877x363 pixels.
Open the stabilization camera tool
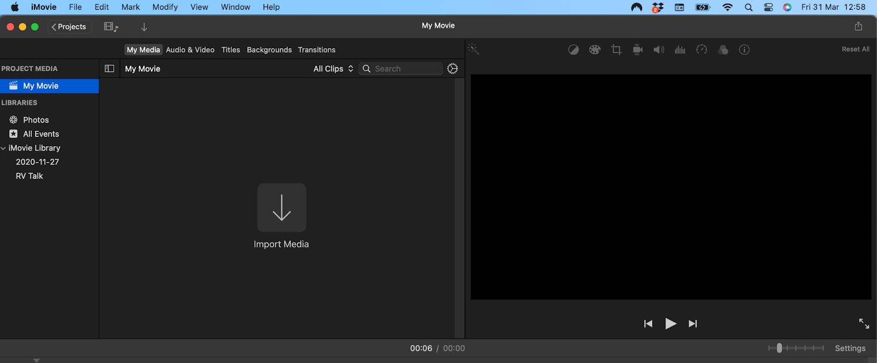(x=637, y=50)
